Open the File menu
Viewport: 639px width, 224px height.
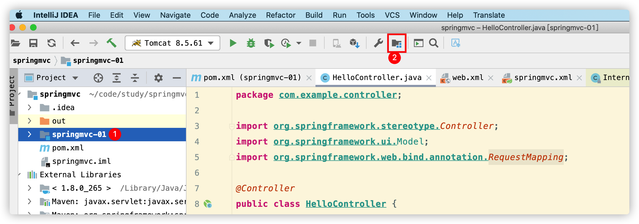[x=94, y=15]
